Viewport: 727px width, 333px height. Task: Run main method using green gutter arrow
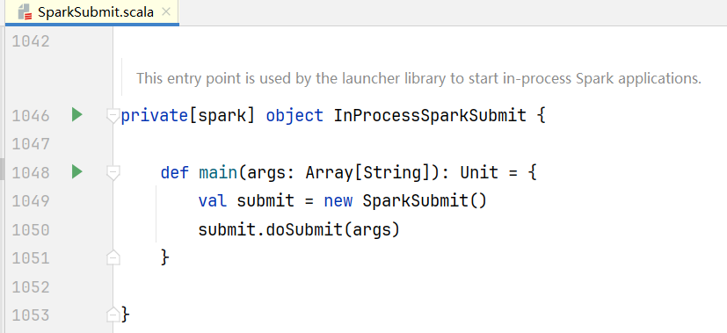click(77, 172)
